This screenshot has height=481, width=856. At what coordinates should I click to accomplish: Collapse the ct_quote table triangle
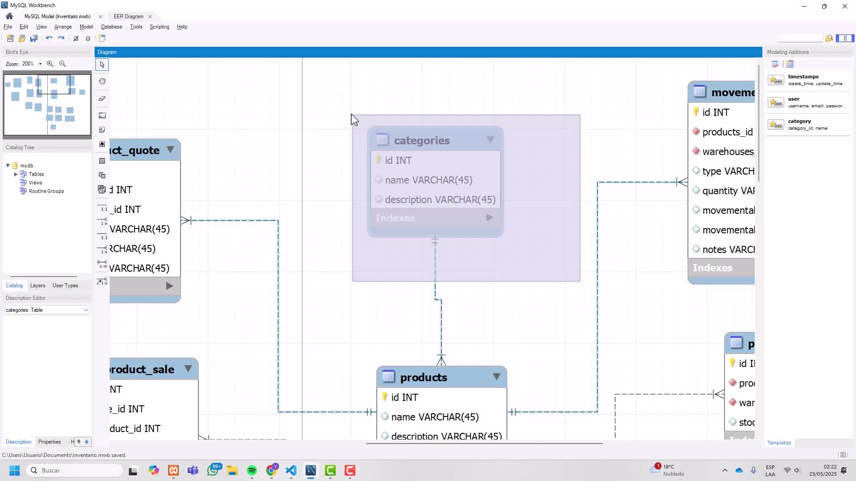[x=170, y=150]
